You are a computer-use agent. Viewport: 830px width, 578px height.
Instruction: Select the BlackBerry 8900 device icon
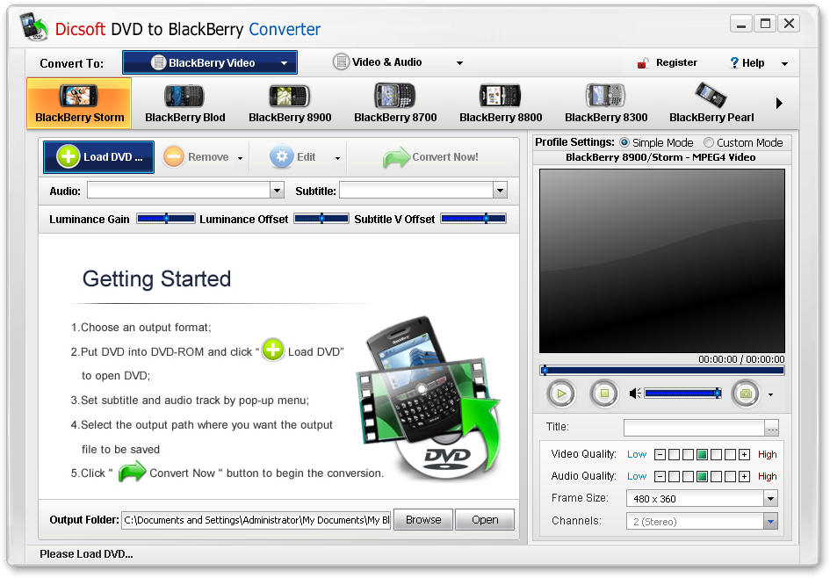click(x=290, y=104)
